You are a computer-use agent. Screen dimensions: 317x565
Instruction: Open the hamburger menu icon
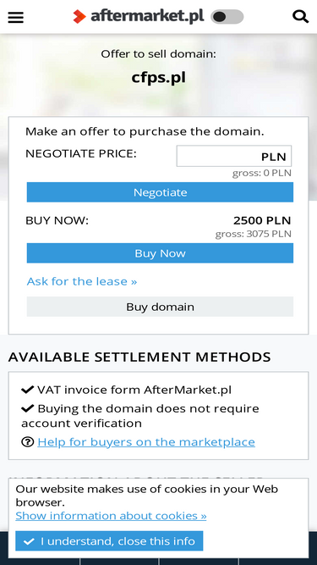pos(16,17)
